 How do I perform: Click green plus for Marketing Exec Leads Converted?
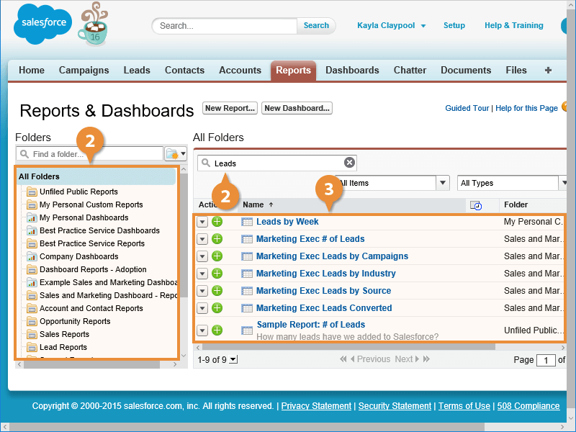(217, 308)
